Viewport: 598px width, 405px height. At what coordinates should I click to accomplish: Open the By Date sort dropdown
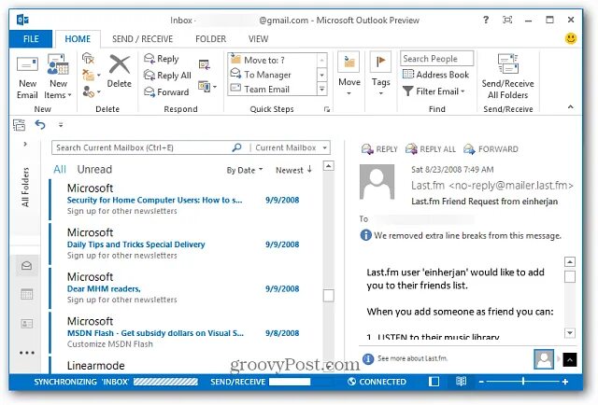coord(245,171)
